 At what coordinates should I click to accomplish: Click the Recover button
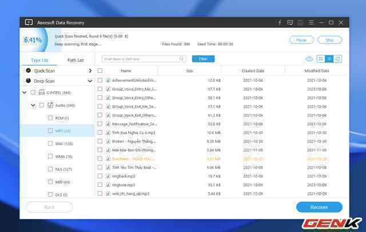click(319, 207)
